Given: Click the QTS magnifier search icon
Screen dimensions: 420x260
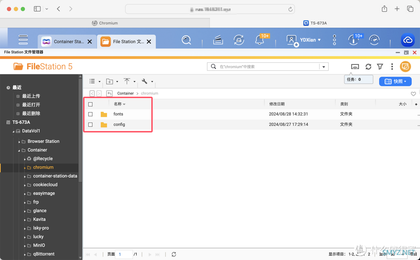Looking at the screenshot, I should click(x=186, y=40).
